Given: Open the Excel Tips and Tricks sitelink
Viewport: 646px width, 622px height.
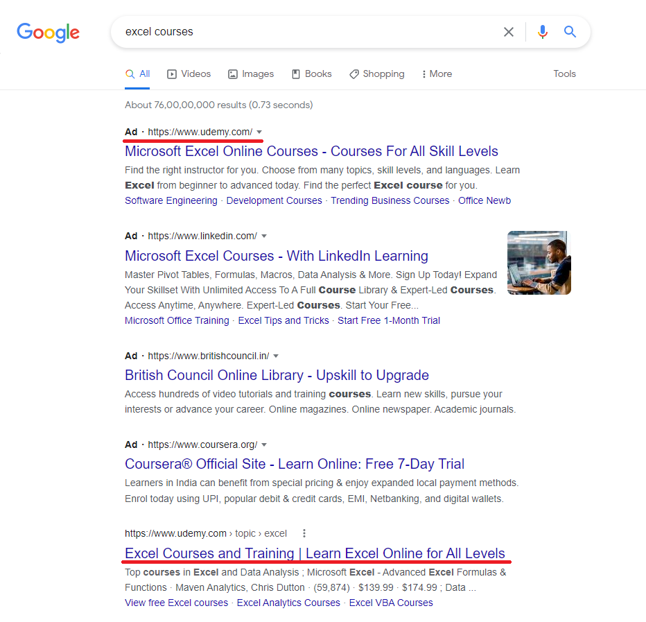Looking at the screenshot, I should coord(283,320).
